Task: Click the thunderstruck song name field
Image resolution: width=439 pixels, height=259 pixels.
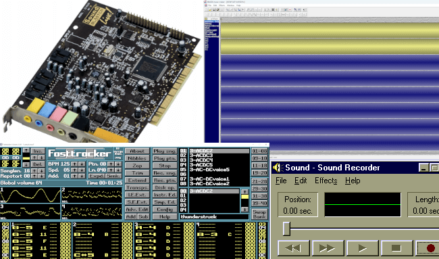Action: pyautogui.click(x=214, y=216)
